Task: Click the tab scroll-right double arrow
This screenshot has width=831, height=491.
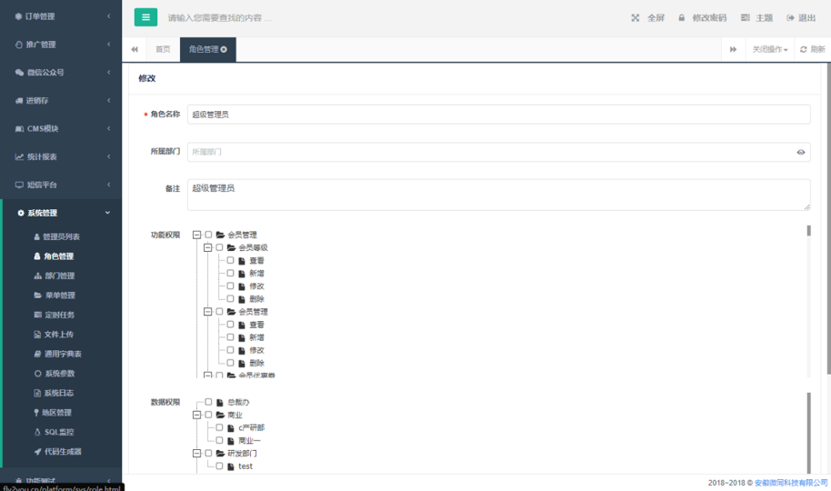Action: click(734, 49)
